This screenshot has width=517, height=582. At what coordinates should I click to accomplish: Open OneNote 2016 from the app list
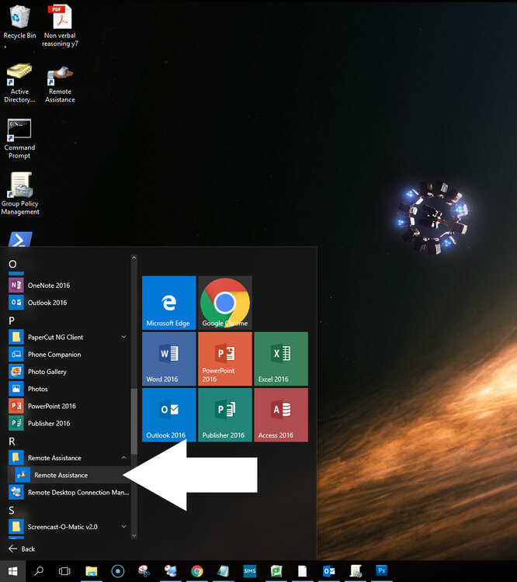click(69, 285)
